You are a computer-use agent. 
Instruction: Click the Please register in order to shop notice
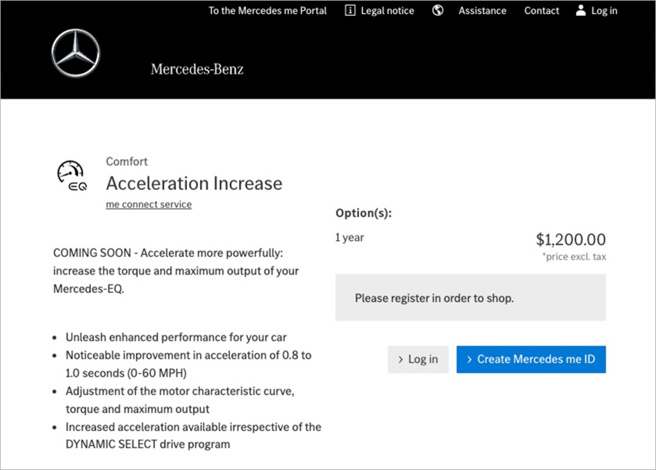click(x=434, y=298)
